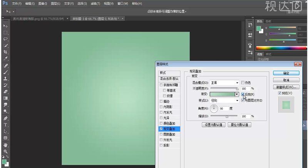Select the Rectangular Marquee tool
This screenshot has width=308, height=168.
click(5, 33)
